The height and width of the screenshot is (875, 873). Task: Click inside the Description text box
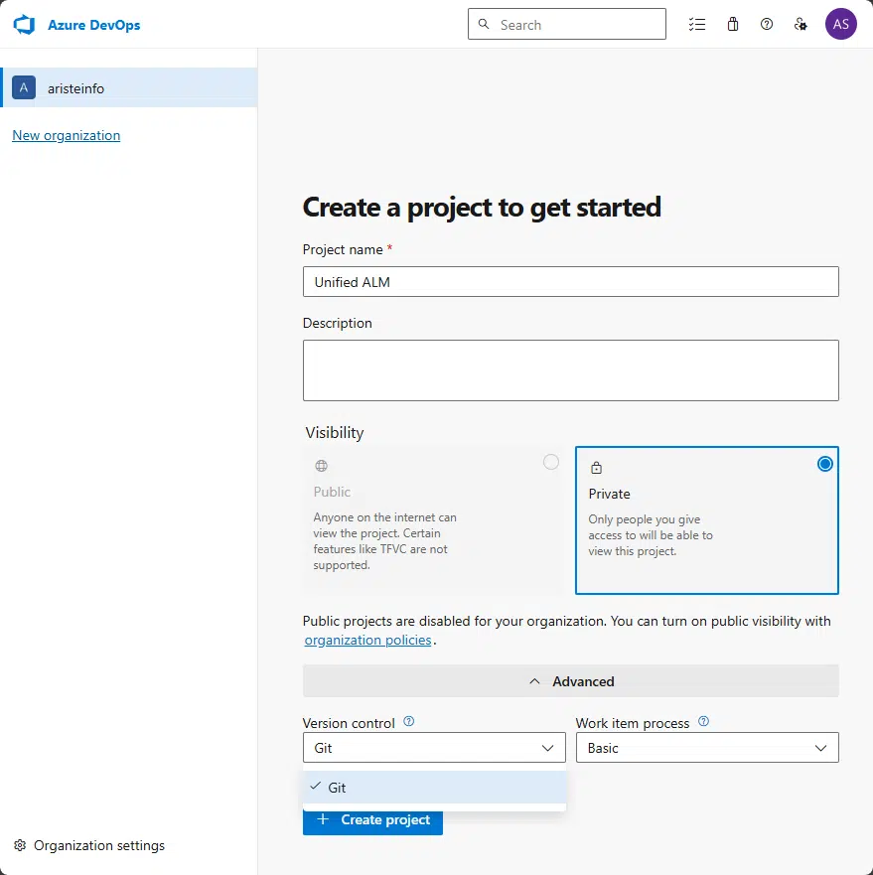570,369
